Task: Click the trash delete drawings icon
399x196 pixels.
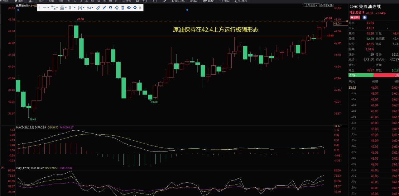Action: 123,7
